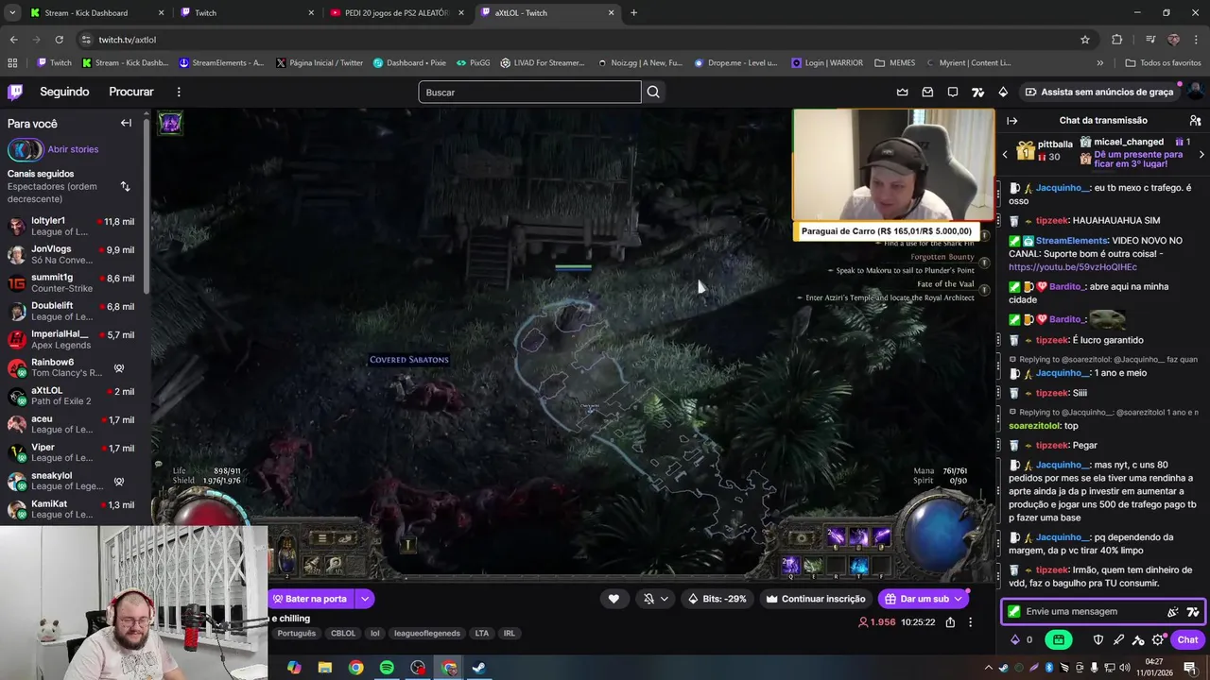Open Steam from the taskbar

click(479, 668)
